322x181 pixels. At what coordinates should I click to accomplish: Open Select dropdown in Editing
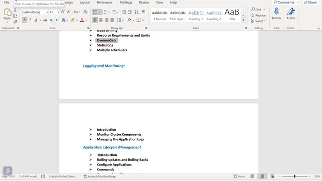pyautogui.click(x=258, y=21)
